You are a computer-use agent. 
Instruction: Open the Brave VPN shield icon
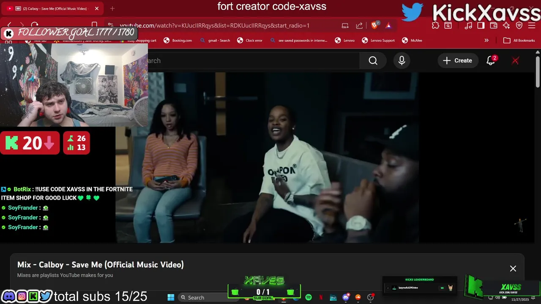click(519, 25)
